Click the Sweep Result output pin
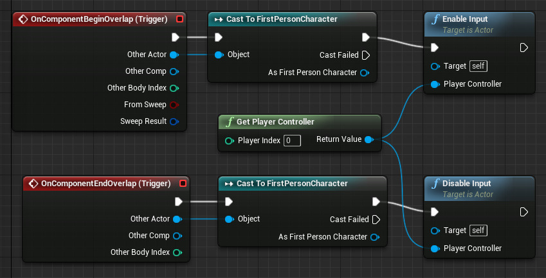 point(174,121)
